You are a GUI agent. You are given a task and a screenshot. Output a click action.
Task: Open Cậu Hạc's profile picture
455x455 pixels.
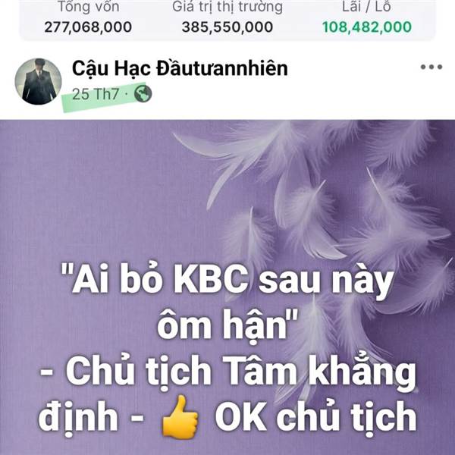(39, 82)
